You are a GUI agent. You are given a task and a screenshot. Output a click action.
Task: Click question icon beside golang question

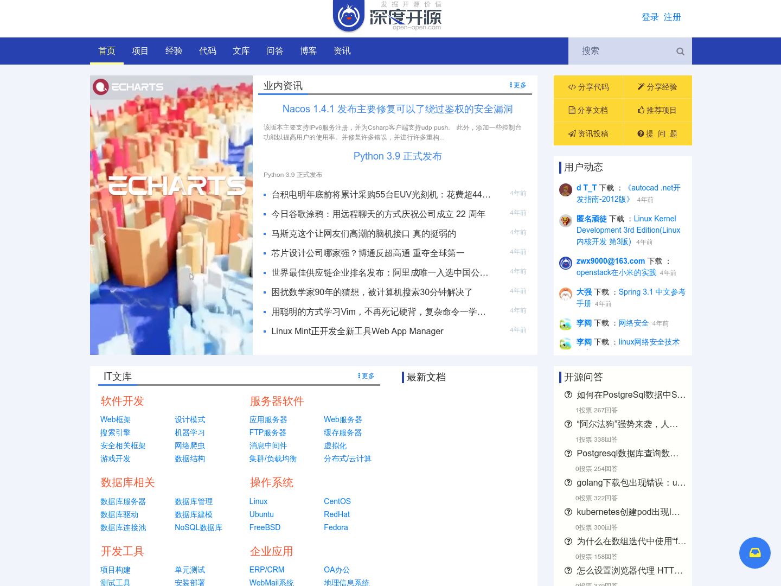click(x=568, y=483)
